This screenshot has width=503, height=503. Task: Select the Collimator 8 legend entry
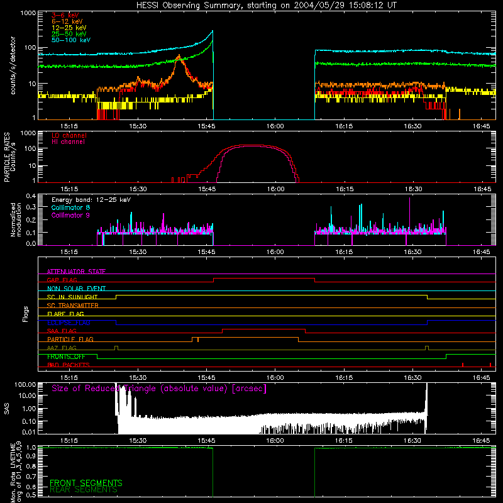coord(70,207)
